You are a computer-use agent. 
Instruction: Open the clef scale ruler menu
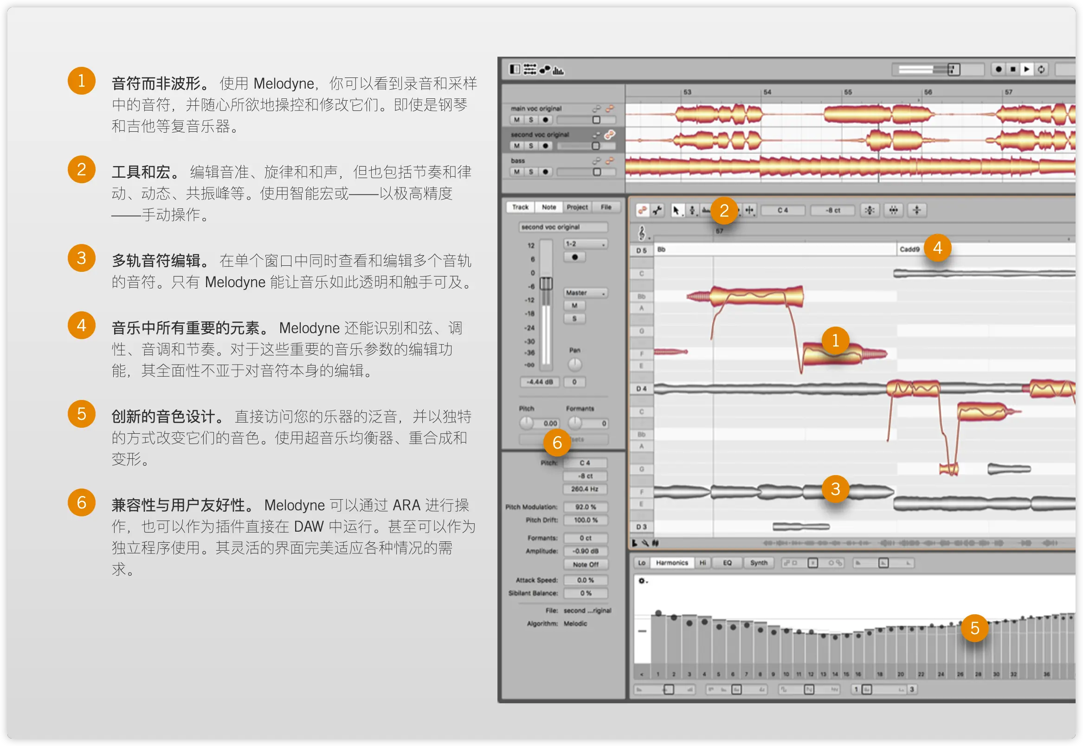pos(643,232)
